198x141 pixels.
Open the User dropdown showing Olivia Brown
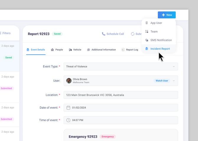[121, 81]
